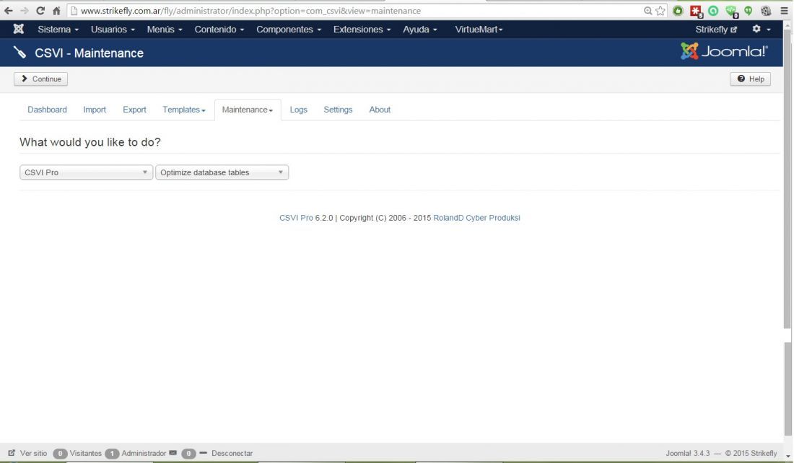Switch to the Dashboard tab
This screenshot has height=463, width=794.
click(47, 110)
